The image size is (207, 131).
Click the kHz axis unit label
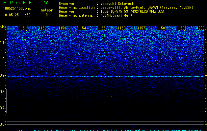(x=3, y=27)
